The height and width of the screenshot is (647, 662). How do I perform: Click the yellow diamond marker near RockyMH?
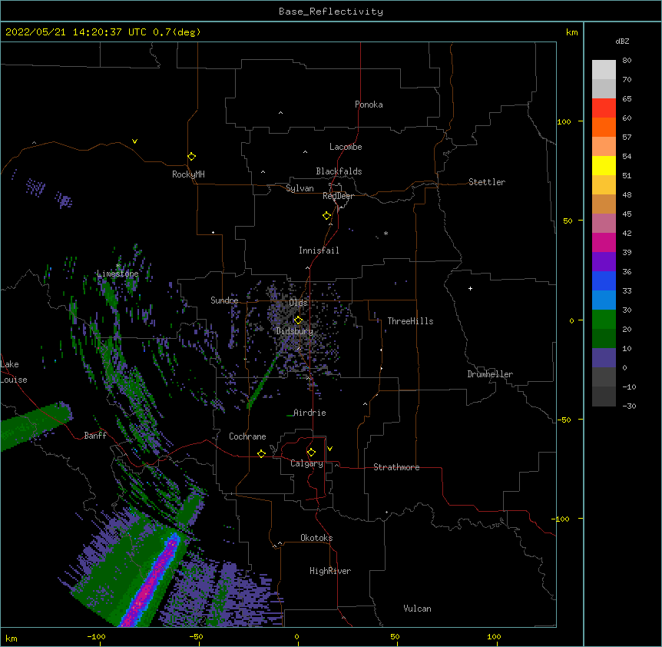(191, 157)
